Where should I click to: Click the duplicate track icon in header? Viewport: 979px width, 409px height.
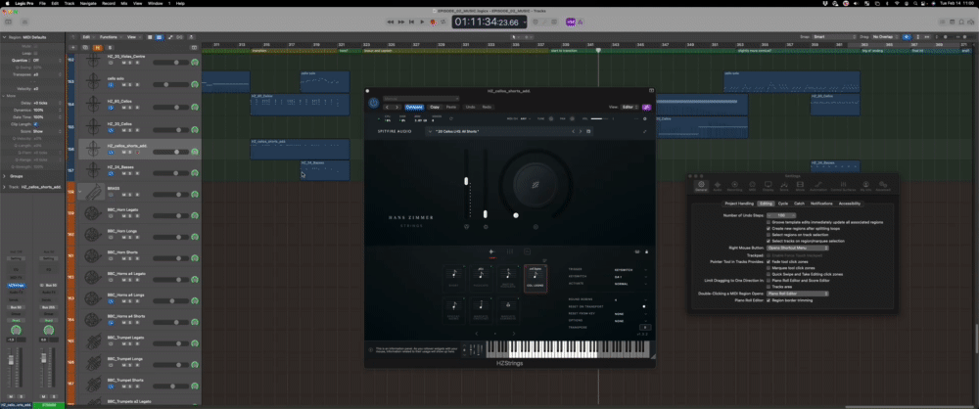pyautogui.click(x=85, y=48)
